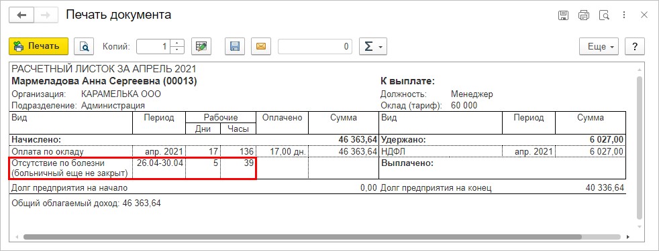This screenshot has width=659, height=251.
Task: Toggle edit mode with table pencil icon
Action: pyautogui.click(x=201, y=46)
